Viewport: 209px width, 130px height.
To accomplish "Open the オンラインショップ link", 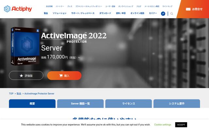I will point(126,6).
